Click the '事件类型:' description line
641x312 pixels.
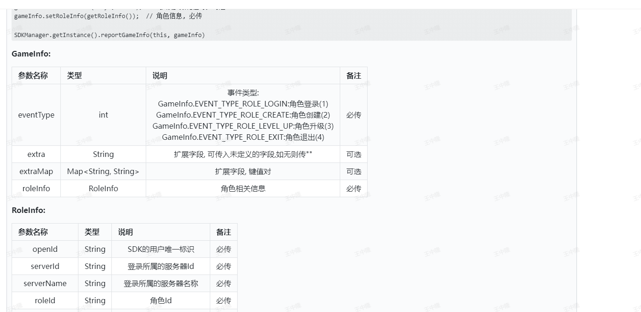coord(243,93)
